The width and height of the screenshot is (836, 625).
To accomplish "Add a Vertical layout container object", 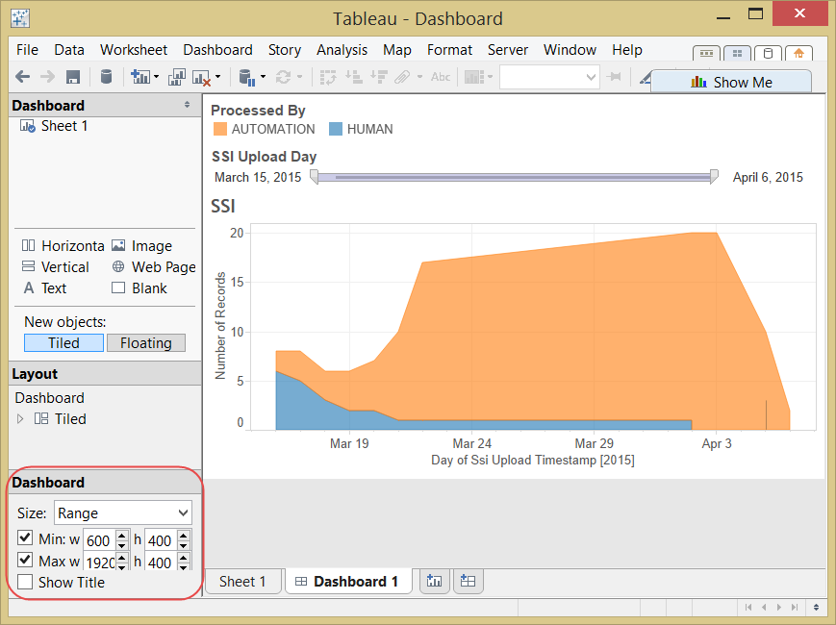I will click(x=56, y=267).
